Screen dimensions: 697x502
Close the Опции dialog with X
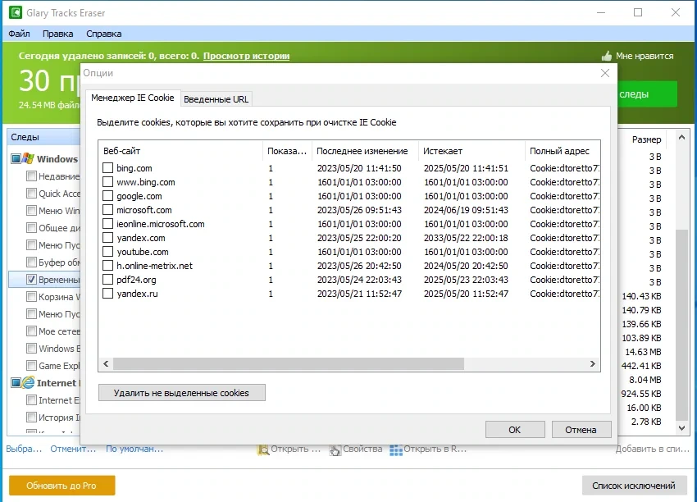click(x=605, y=73)
